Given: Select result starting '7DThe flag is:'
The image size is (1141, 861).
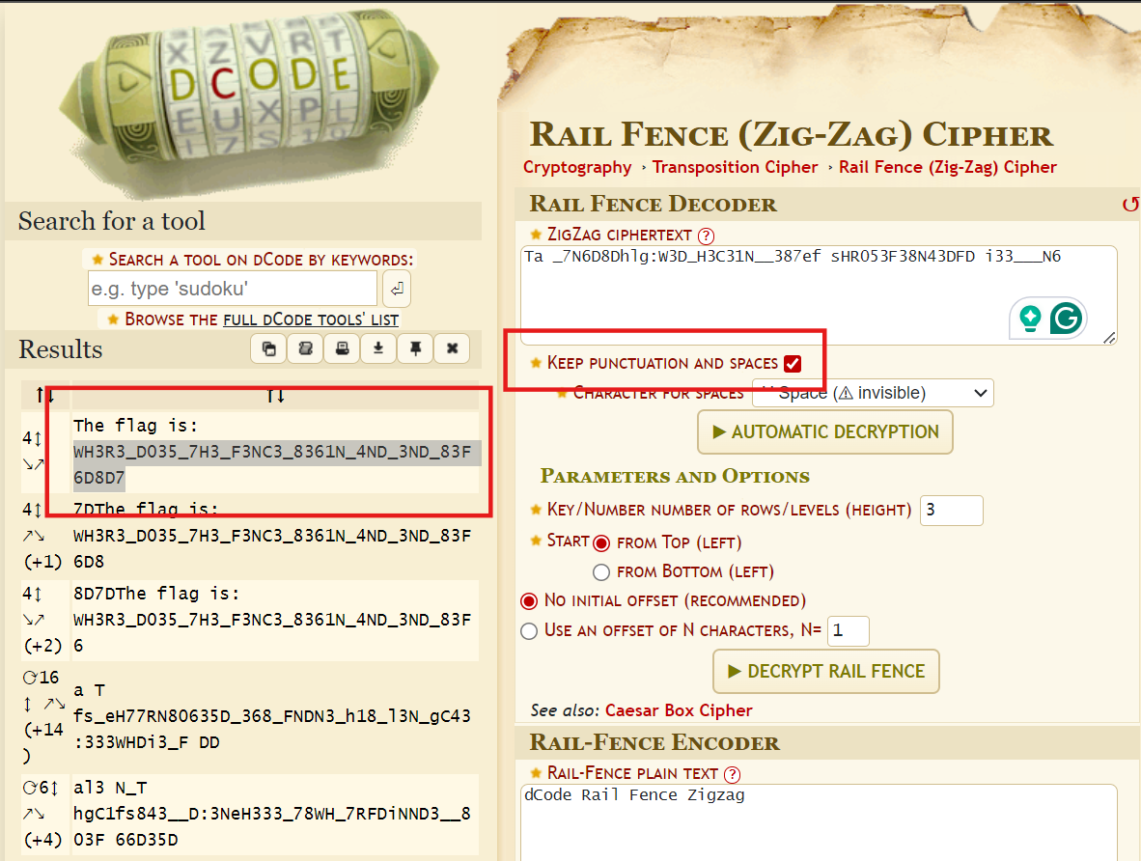Looking at the screenshot, I should tap(275, 535).
